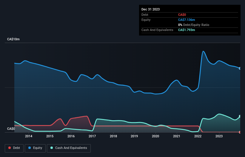Click the 2019 x-axis label
The width and height of the screenshot is (245, 157).
click(134, 136)
